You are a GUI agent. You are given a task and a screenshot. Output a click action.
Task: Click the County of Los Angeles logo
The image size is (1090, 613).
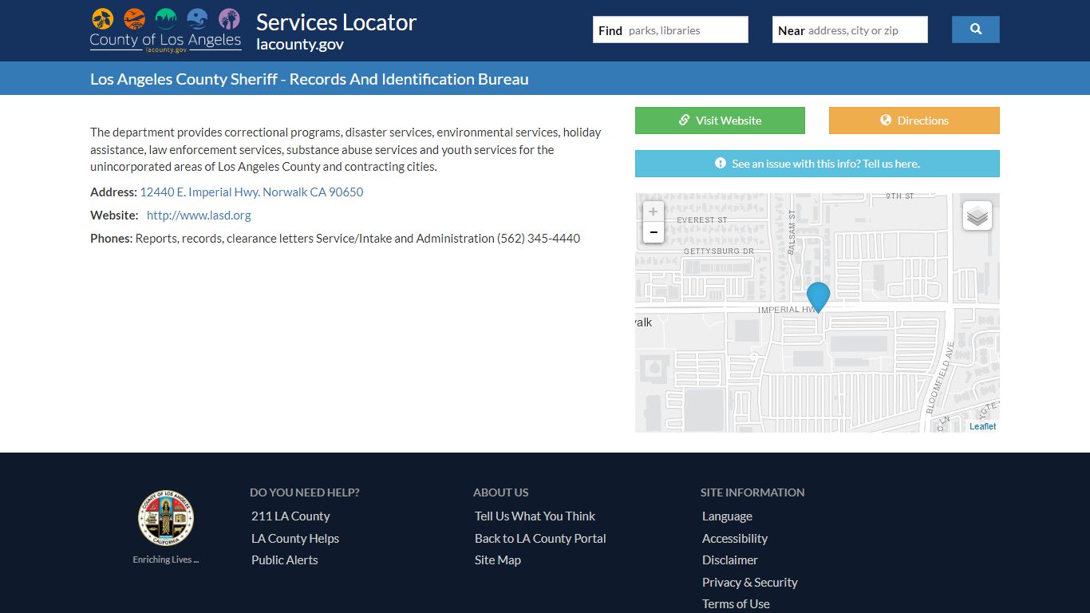coord(165,30)
